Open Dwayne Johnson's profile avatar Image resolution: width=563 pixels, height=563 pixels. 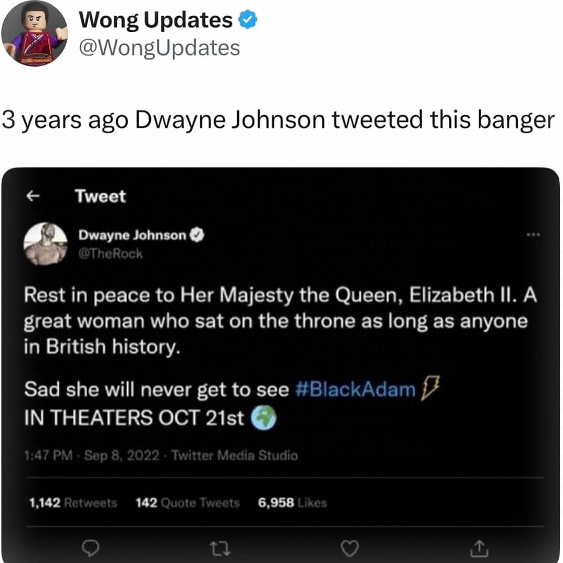pos(45,244)
